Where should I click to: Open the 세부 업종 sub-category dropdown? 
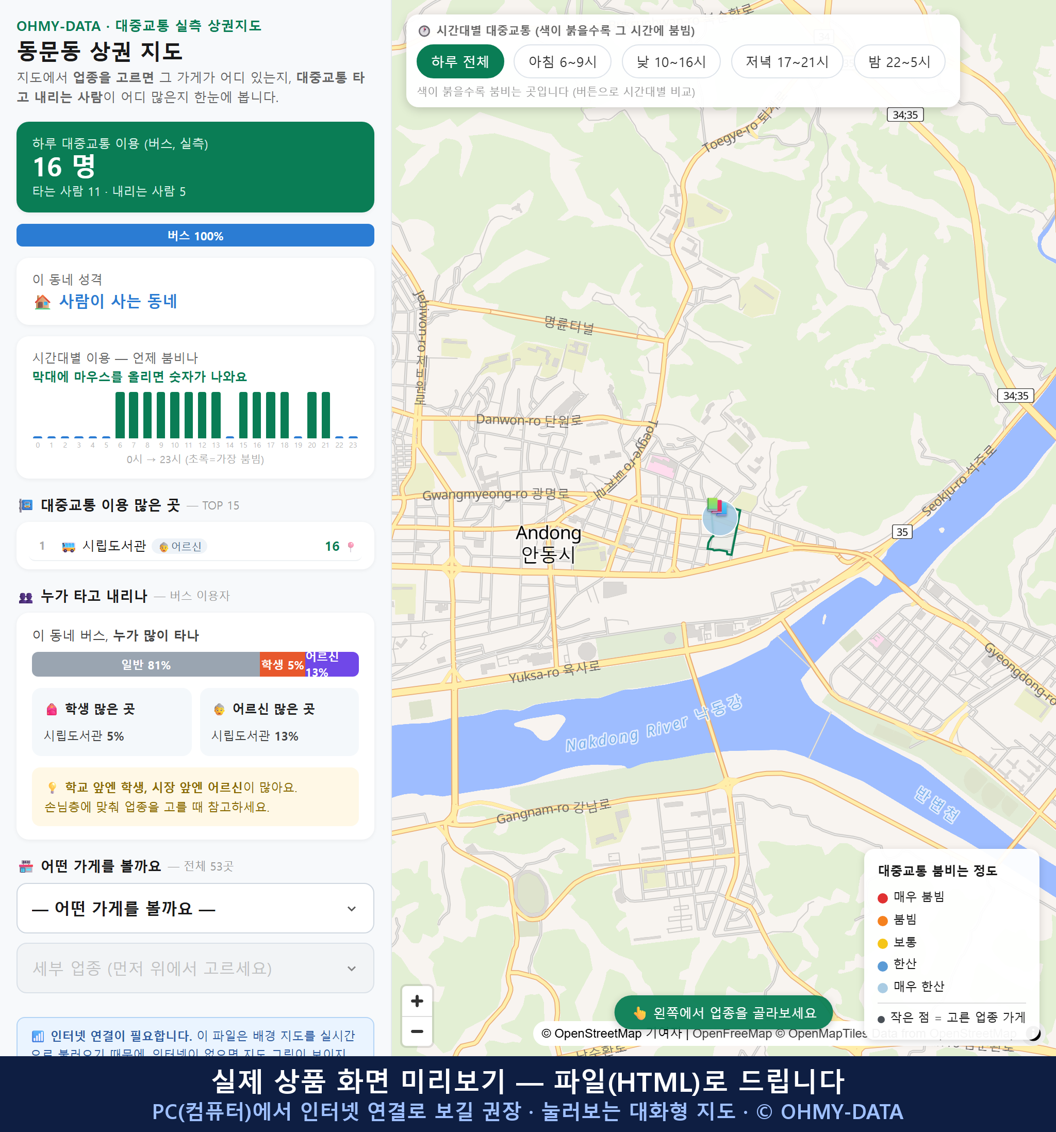[x=195, y=968]
